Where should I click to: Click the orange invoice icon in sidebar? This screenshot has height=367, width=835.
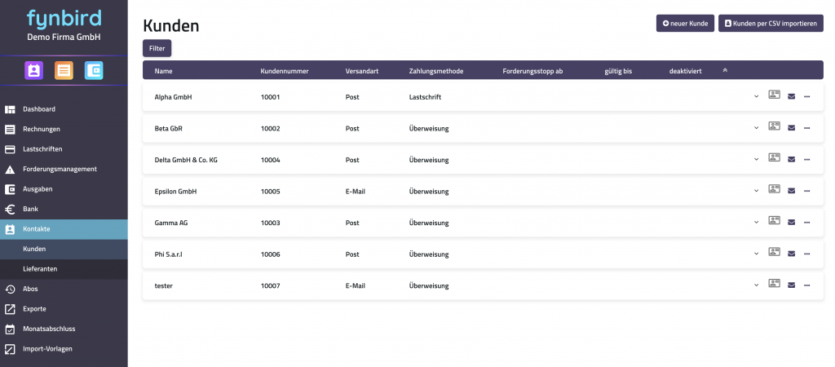(64, 70)
